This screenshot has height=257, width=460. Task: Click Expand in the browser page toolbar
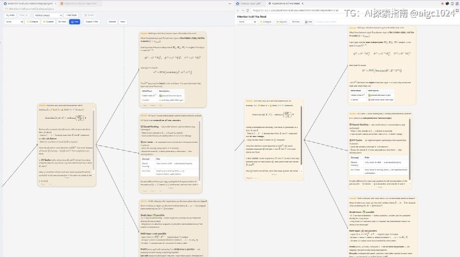click(x=282, y=22)
